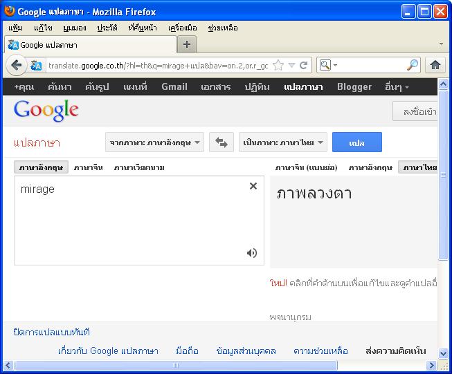Screen dimensions: 452x374
Task: Open the Gmail link
Action: point(174,86)
